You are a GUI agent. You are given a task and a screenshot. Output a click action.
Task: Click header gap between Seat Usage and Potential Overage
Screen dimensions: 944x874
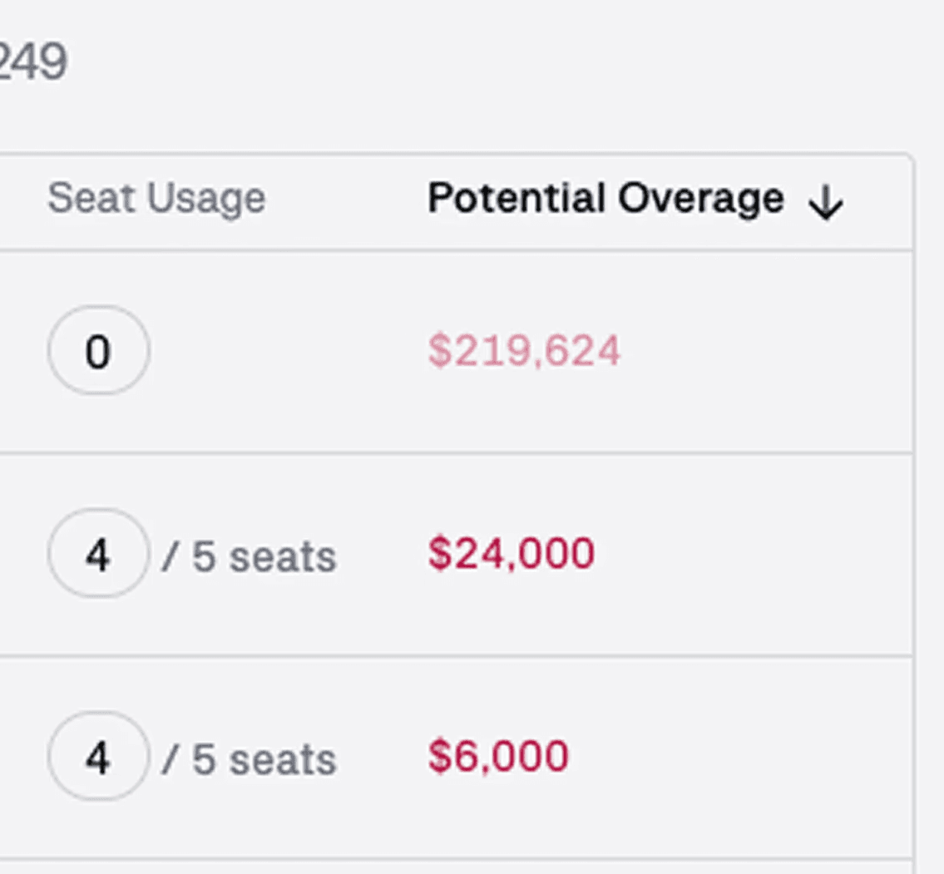tap(345, 200)
